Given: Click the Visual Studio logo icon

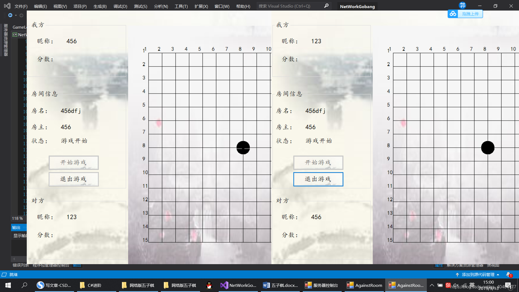Looking at the screenshot, I should (x=7, y=6).
